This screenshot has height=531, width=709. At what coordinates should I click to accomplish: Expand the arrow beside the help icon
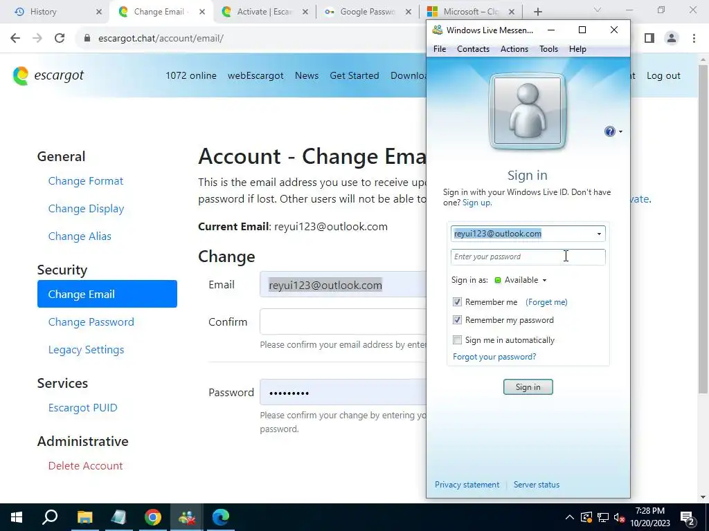(620, 132)
